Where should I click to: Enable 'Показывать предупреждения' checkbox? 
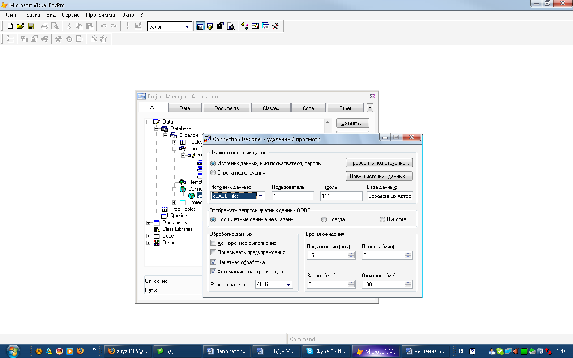click(x=214, y=252)
